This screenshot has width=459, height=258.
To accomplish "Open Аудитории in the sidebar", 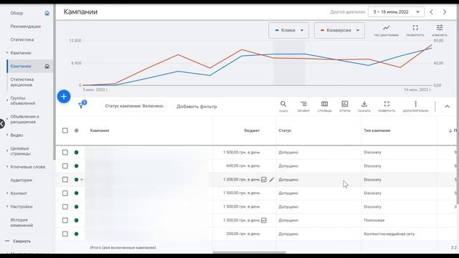I will pos(21,180).
